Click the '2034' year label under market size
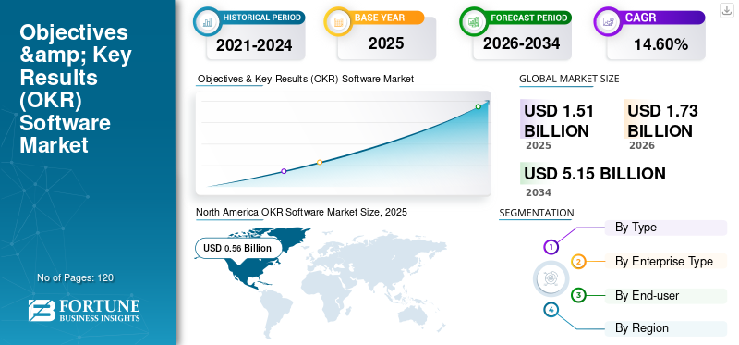 pos(539,192)
